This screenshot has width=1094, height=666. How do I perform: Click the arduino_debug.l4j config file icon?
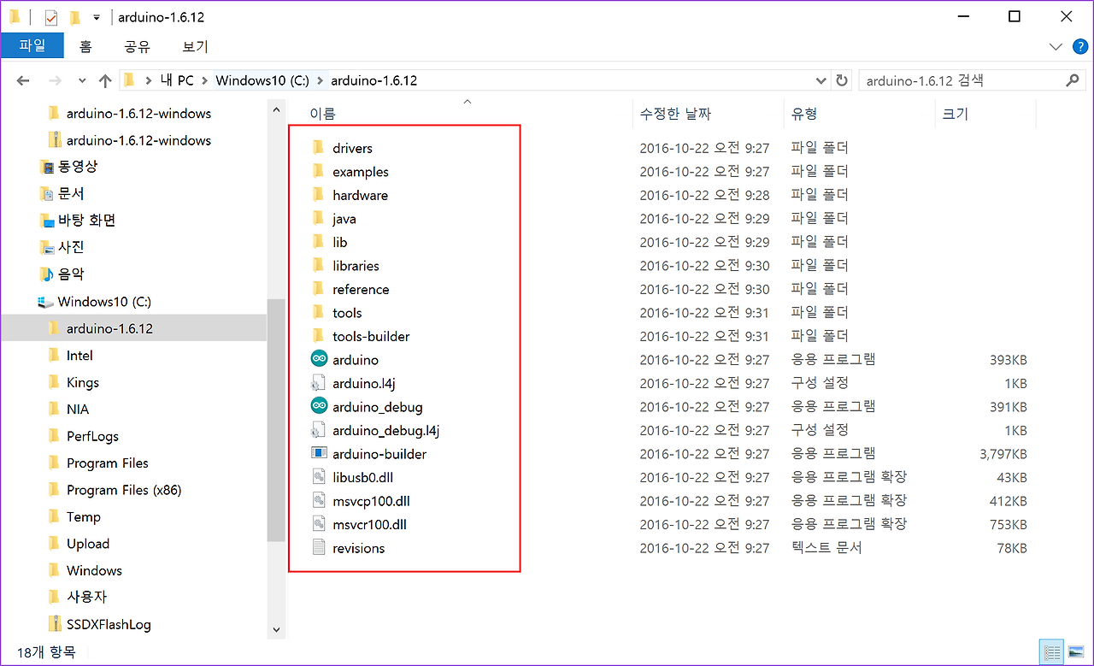(319, 430)
